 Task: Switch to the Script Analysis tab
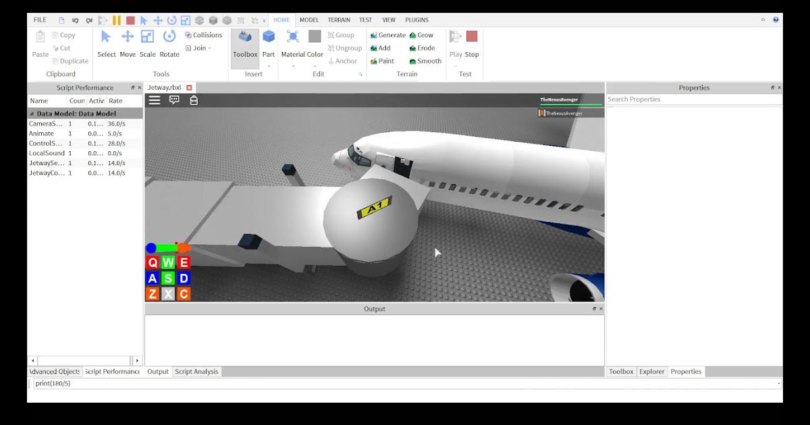tap(196, 372)
